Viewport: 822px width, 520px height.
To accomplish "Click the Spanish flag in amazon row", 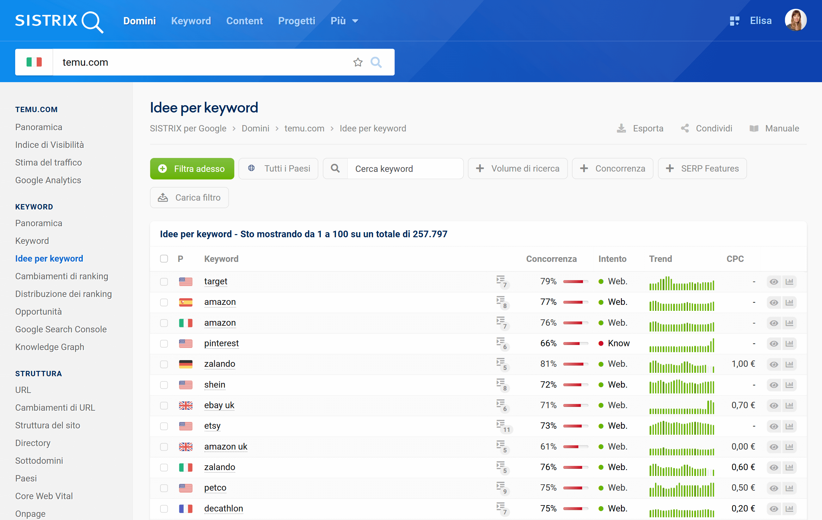I will 186,302.
